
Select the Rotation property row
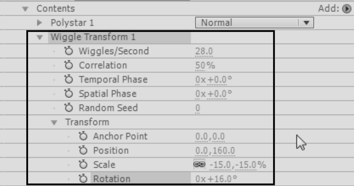(112, 179)
